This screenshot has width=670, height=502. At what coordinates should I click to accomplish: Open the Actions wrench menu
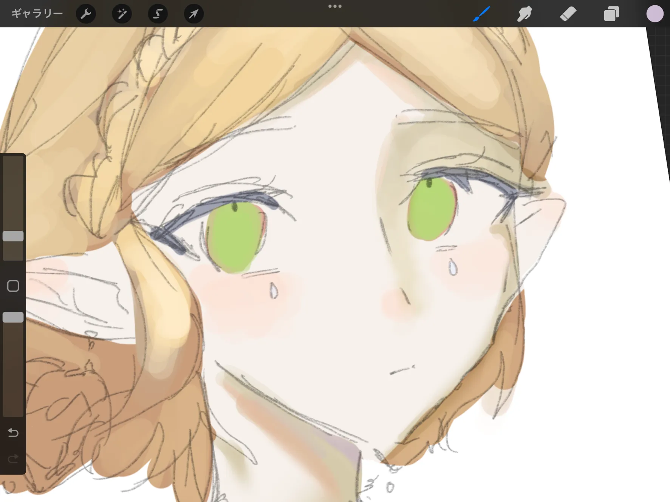pos(86,14)
